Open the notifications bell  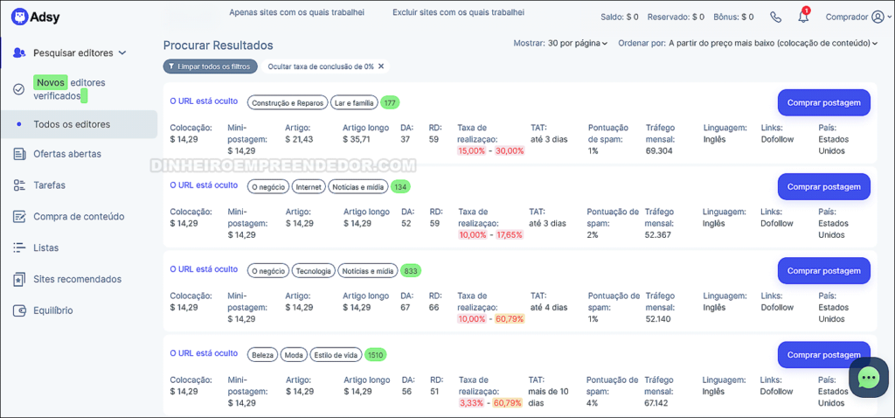(803, 17)
